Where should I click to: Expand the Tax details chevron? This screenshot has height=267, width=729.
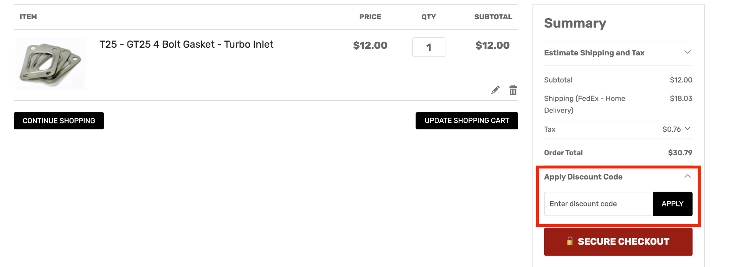click(687, 129)
